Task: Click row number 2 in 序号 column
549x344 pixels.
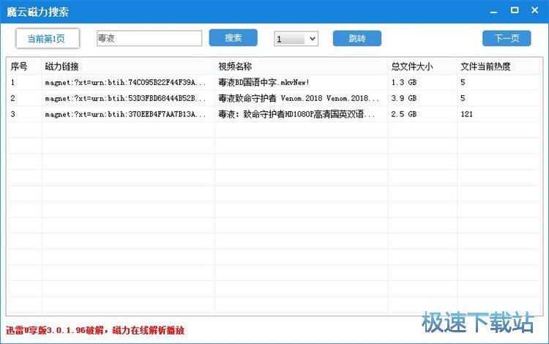Action: (13, 98)
